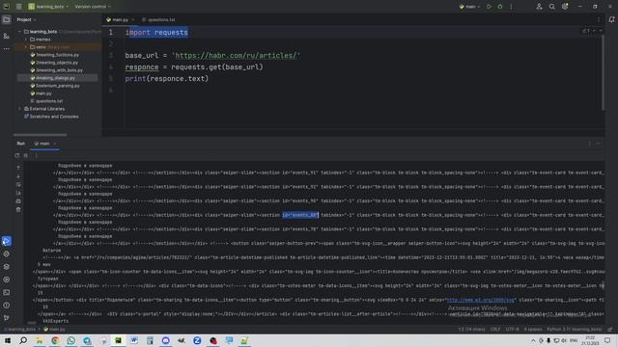Image resolution: width=618 pixels, height=347 pixels.
Task: Rerun main with the rerun icon
Action: (17, 155)
